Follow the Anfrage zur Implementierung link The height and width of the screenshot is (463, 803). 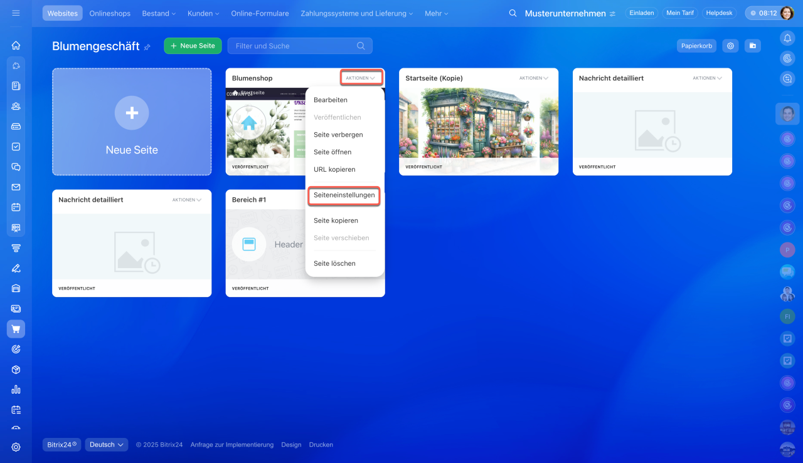232,445
